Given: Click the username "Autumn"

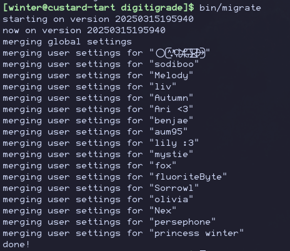Looking at the screenshot, I should click(x=171, y=98).
